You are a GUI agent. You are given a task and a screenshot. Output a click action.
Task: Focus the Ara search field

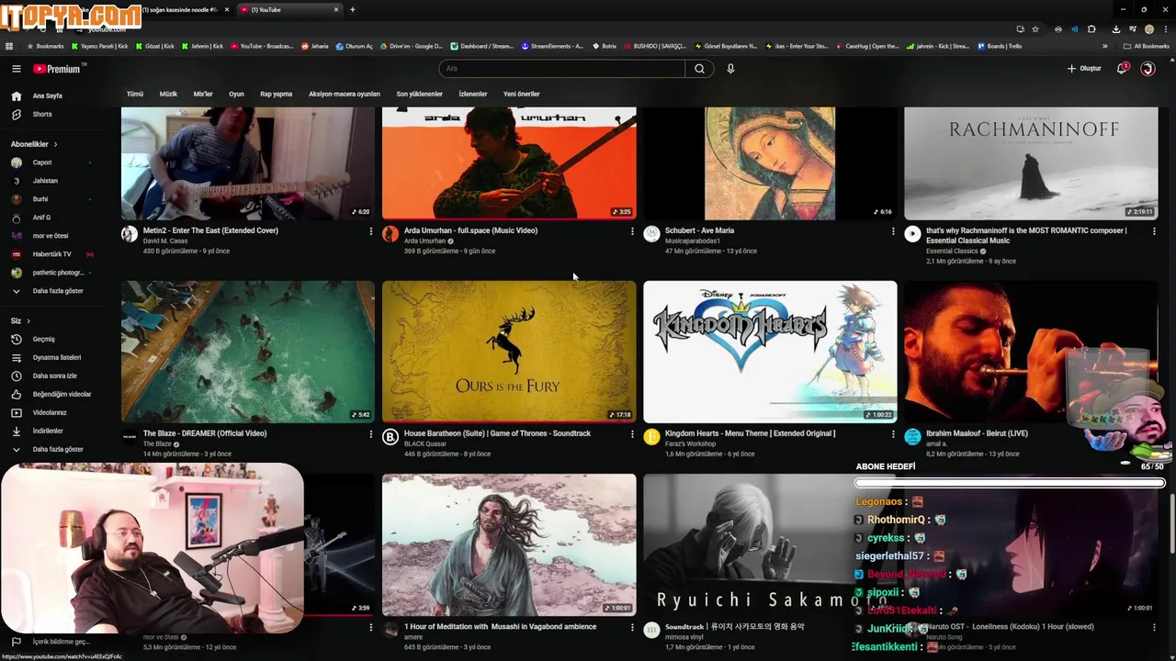(x=562, y=69)
